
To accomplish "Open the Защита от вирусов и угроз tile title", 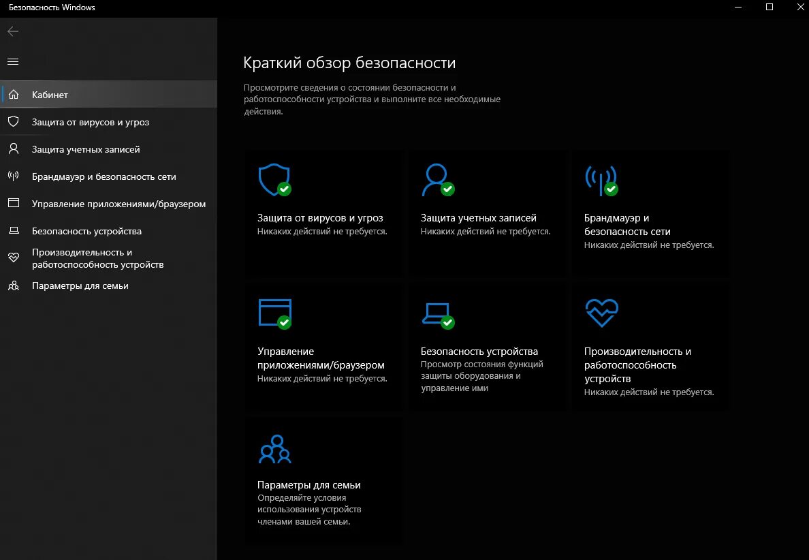I will [x=320, y=218].
